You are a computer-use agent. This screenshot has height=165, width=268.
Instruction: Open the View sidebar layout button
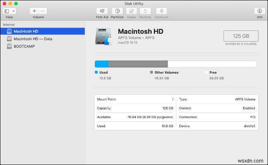coord(7,11)
